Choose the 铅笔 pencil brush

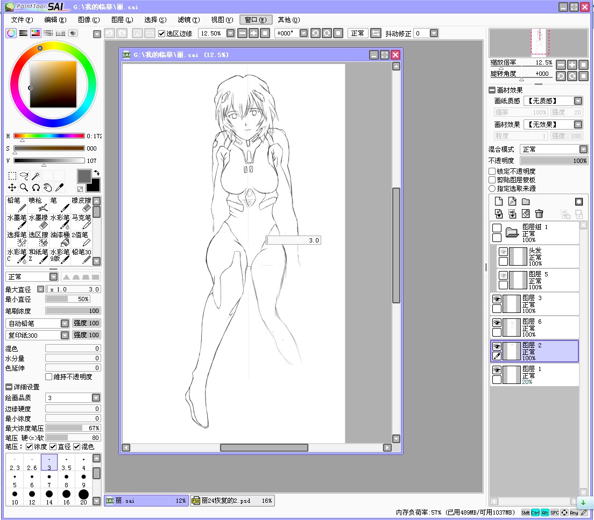pos(17,204)
